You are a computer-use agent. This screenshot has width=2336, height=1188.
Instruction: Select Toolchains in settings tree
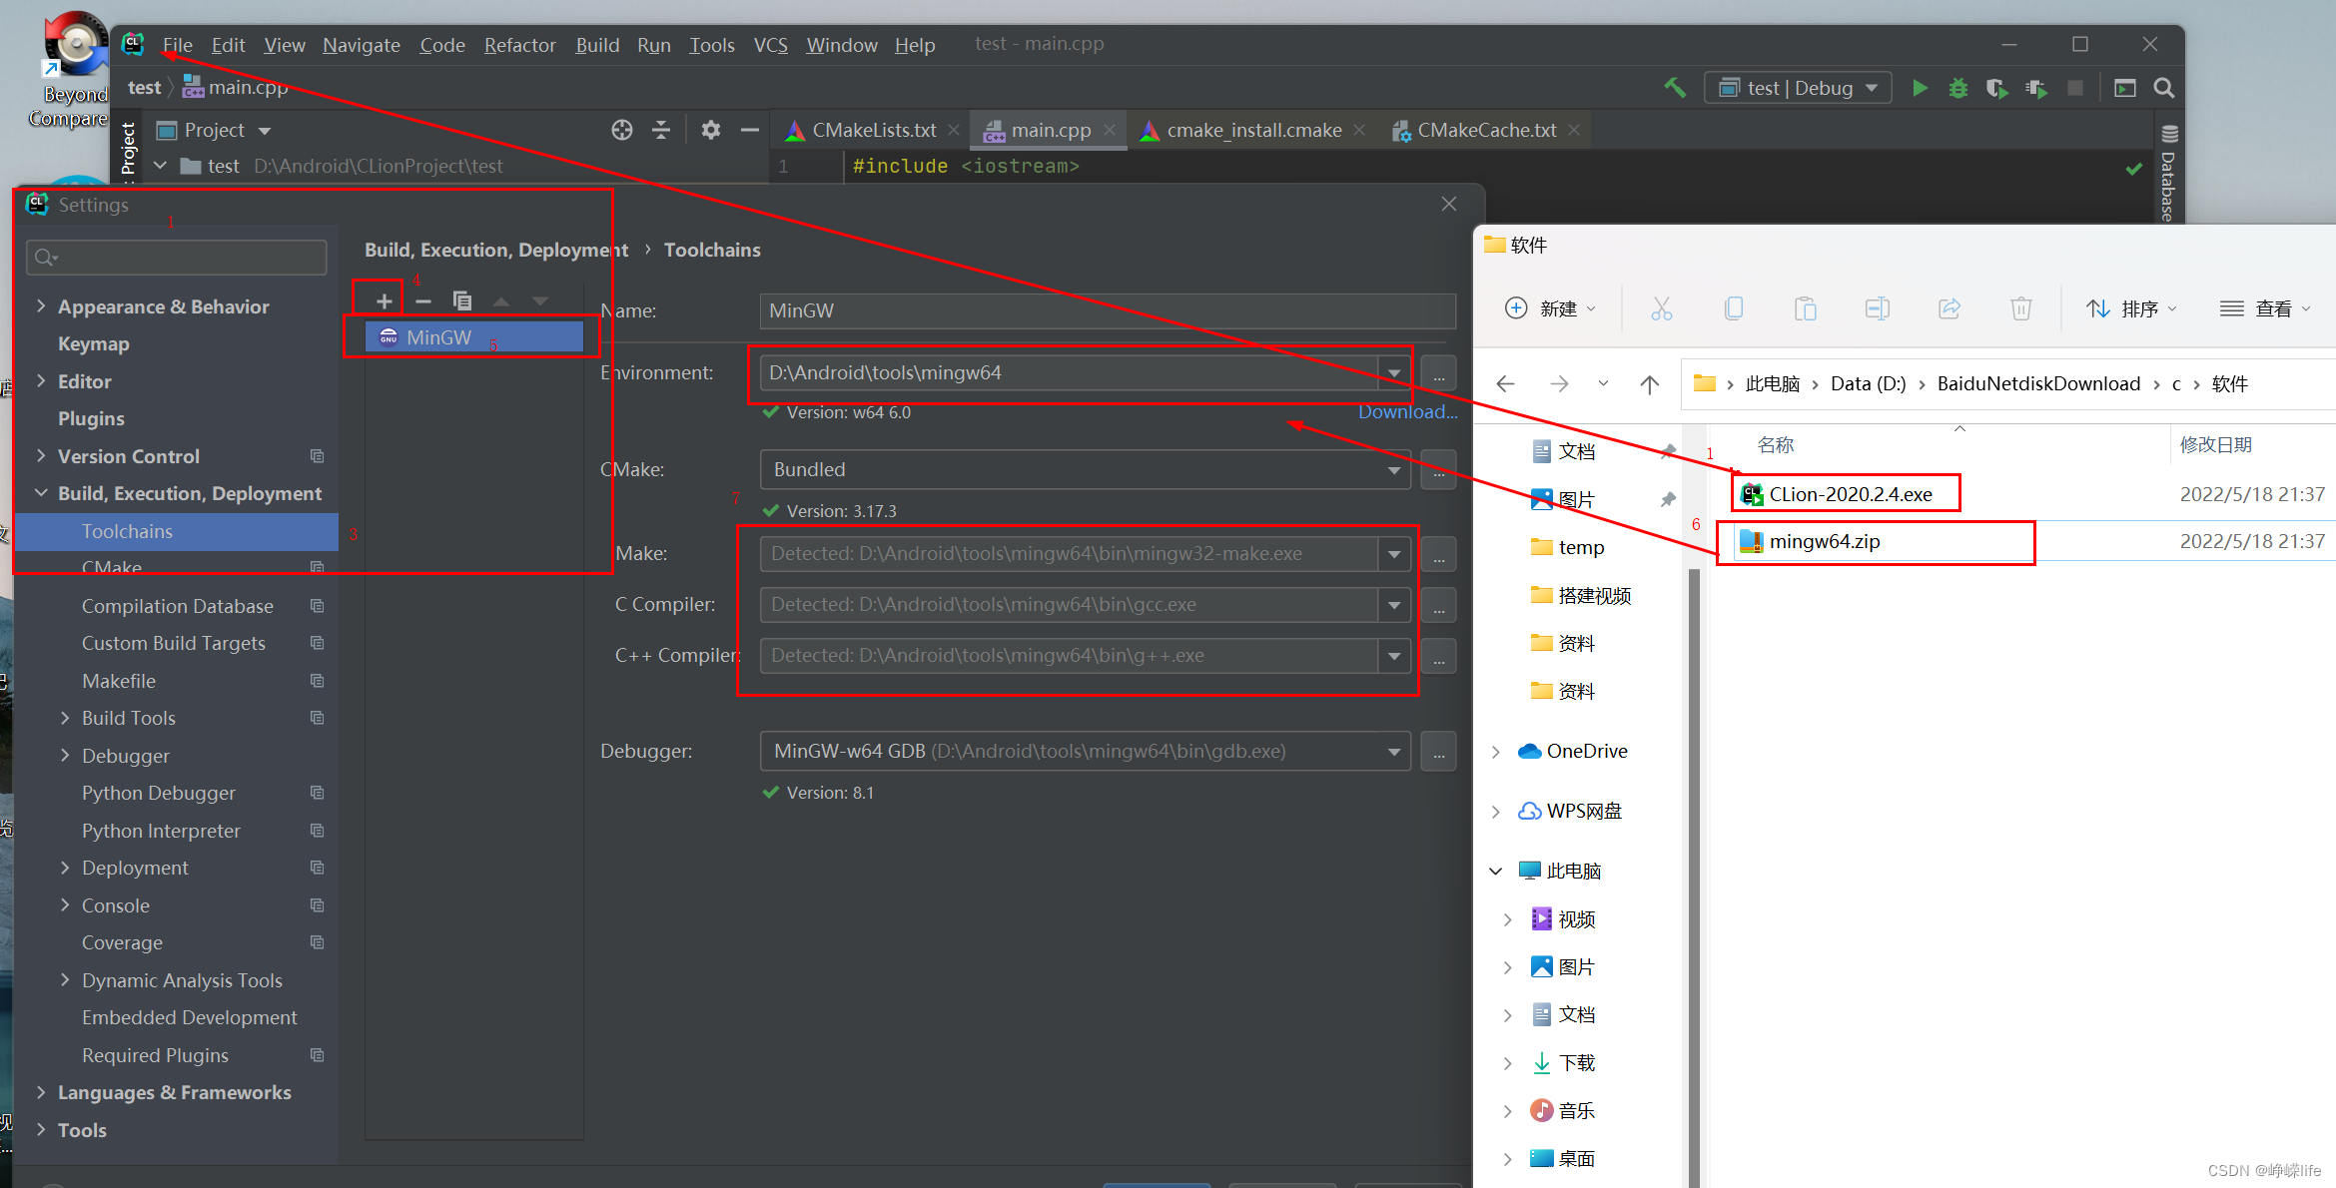click(177, 531)
